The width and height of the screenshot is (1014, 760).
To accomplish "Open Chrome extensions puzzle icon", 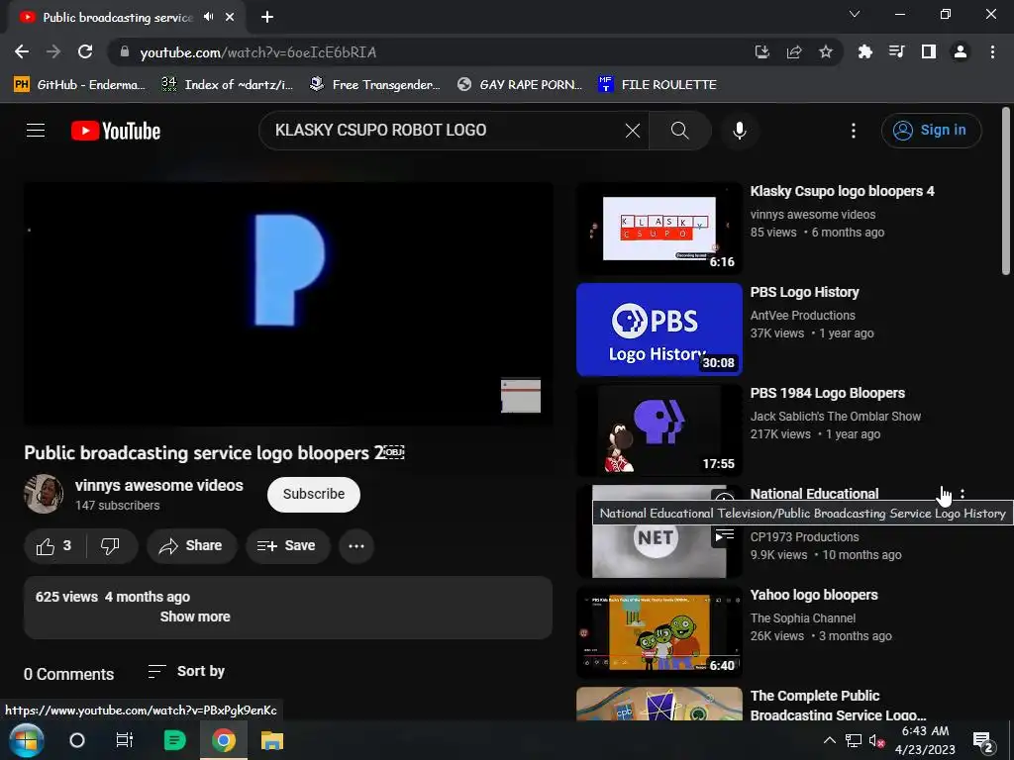I will click(864, 51).
